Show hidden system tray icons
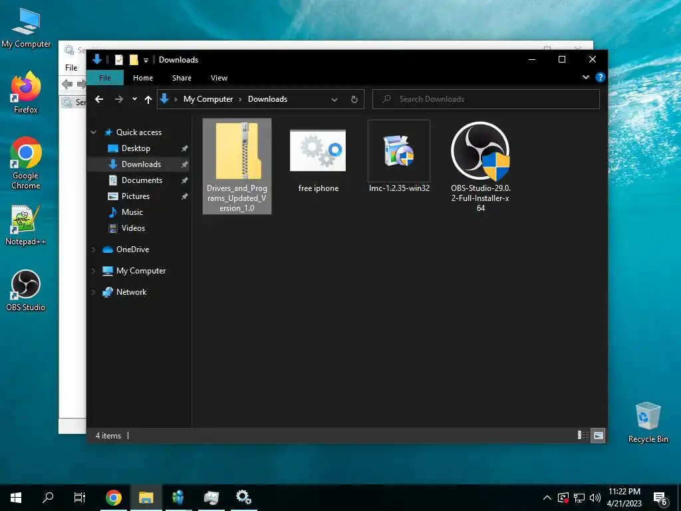Image resolution: width=681 pixels, height=511 pixels. [x=547, y=498]
